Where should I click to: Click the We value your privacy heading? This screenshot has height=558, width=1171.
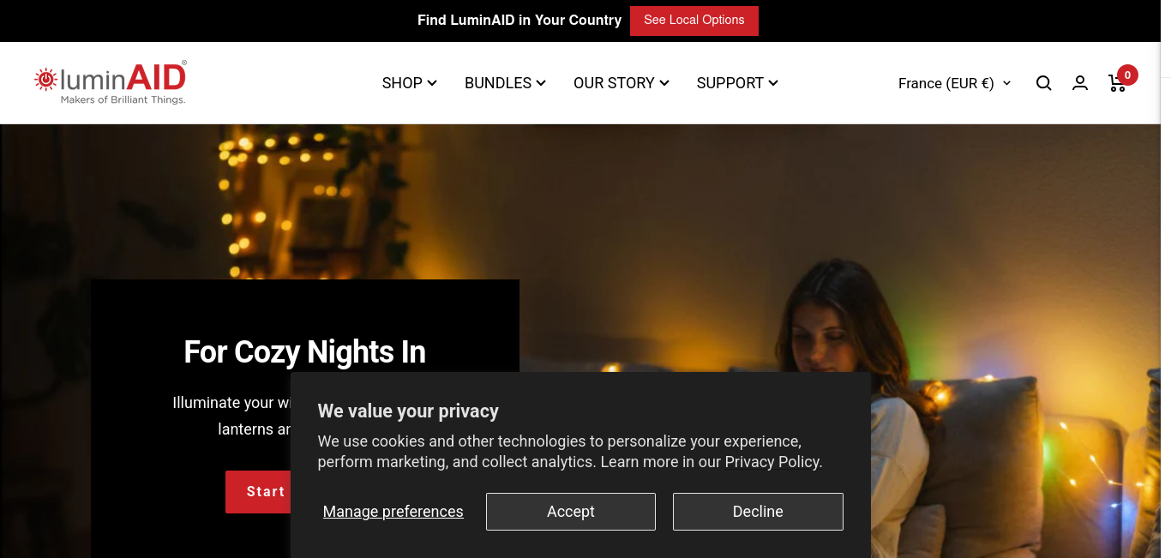point(408,411)
